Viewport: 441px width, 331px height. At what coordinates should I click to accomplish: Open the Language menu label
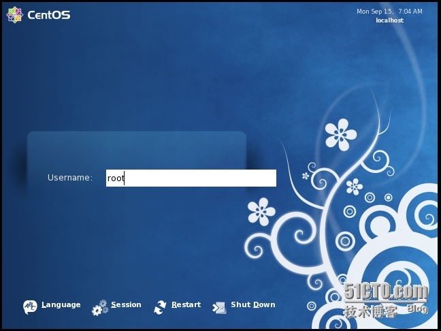61,304
